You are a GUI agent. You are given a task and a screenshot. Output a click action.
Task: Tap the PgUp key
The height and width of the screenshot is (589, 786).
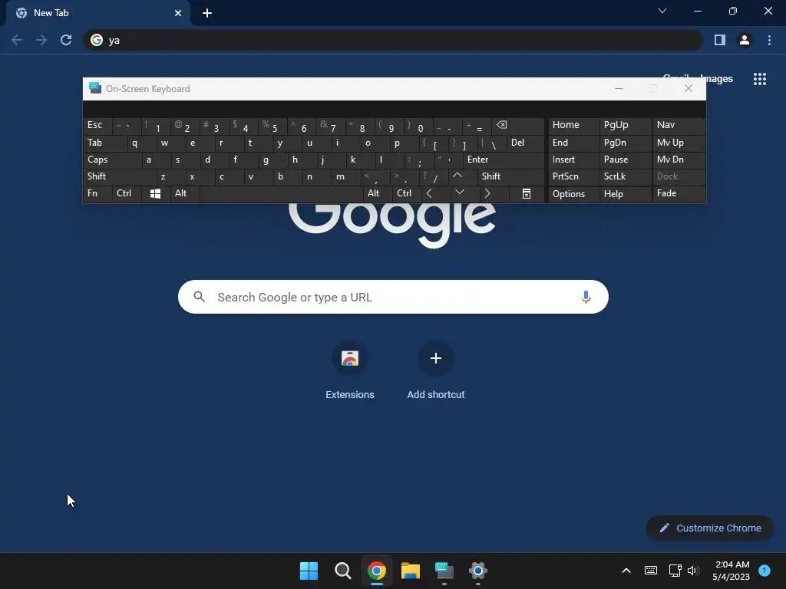coord(625,125)
